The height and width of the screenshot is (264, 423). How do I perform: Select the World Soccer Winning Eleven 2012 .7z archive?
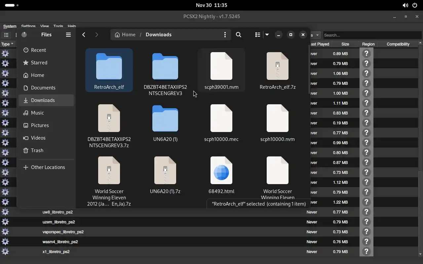(109, 181)
